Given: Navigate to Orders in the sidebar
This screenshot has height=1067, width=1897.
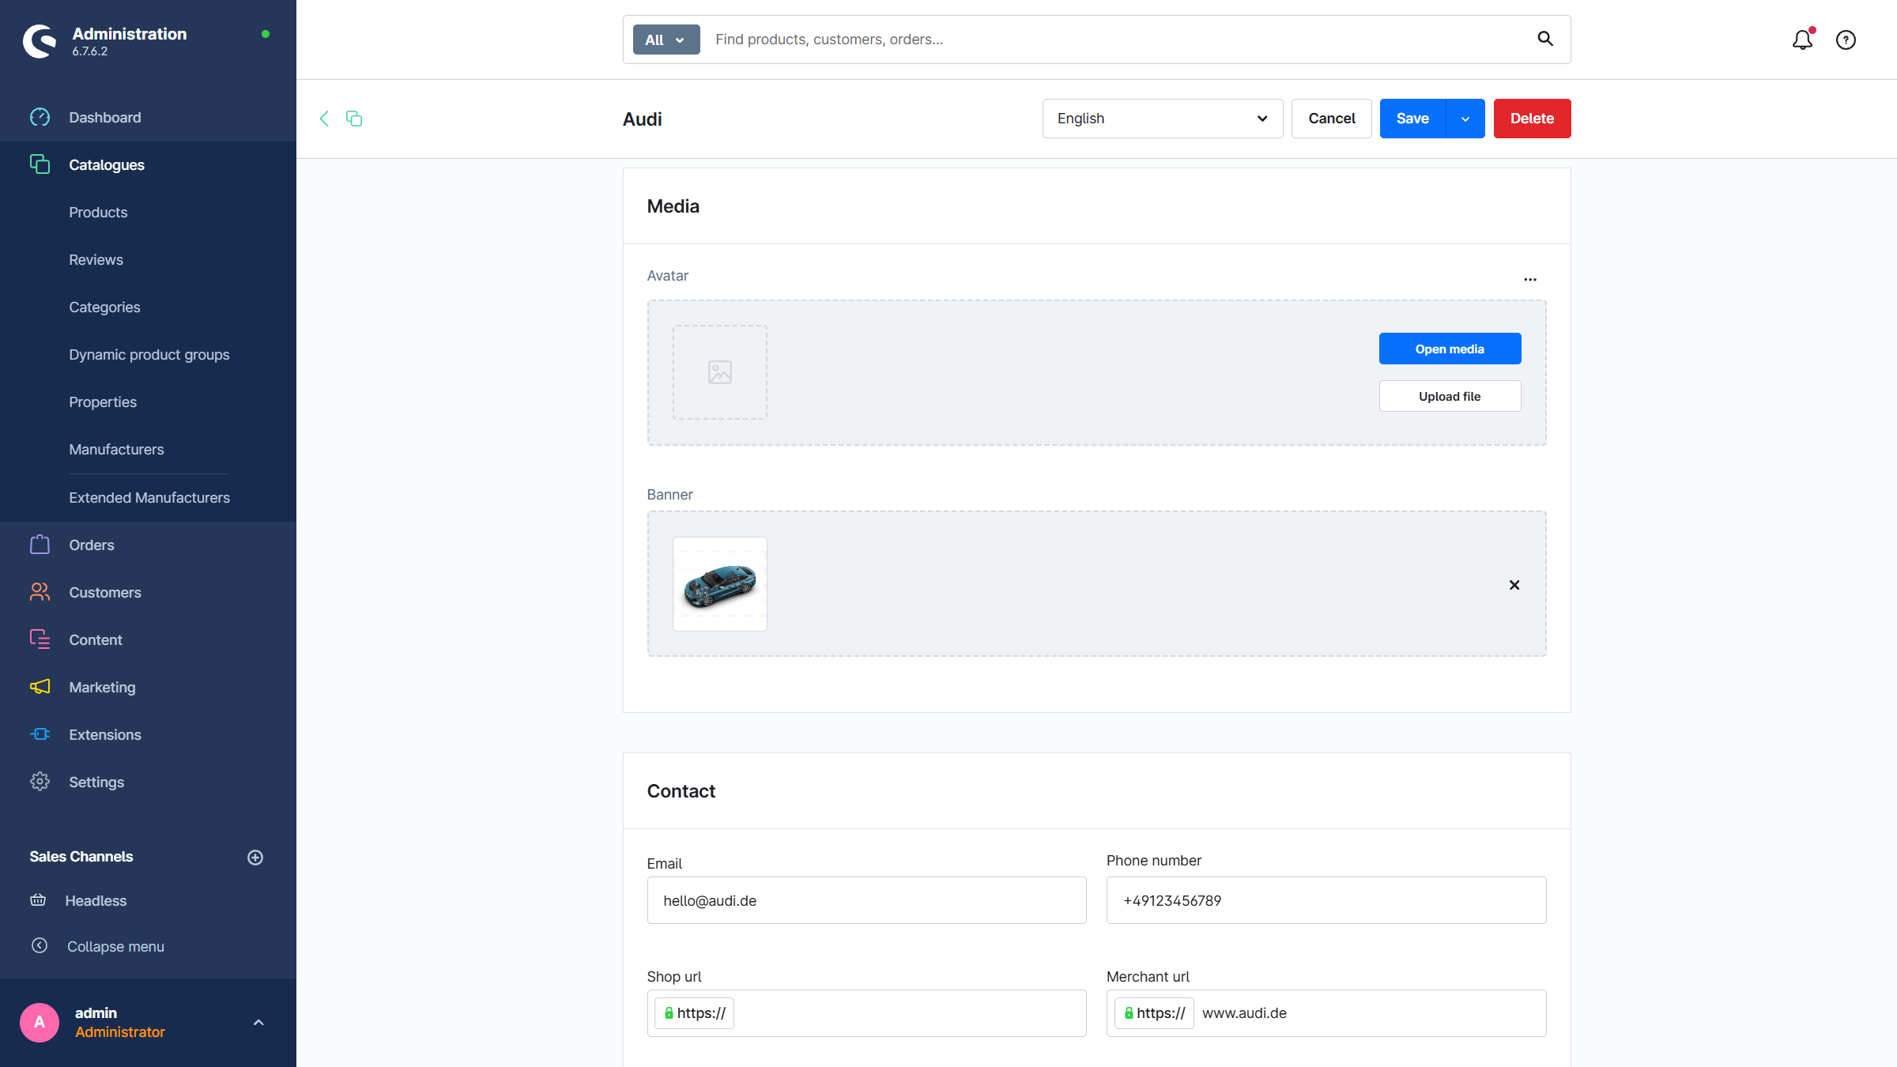Looking at the screenshot, I should tap(92, 545).
